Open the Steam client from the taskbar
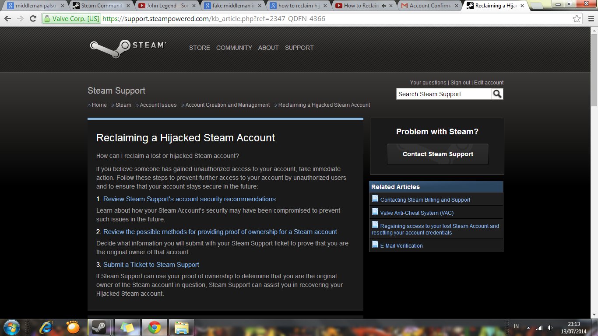Image resolution: width=598 pixels, height=336 pixels. (99, 327)
